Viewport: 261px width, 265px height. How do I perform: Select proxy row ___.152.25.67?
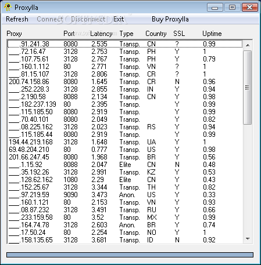point(125,187)
